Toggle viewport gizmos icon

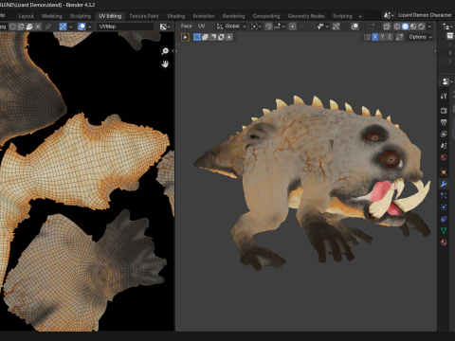point(337,27)
